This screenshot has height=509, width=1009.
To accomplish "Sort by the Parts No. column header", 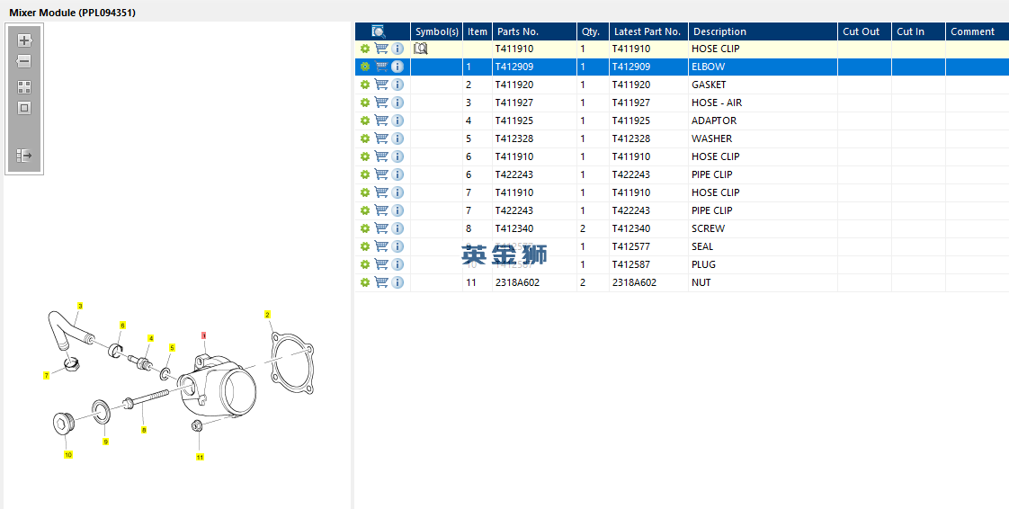I will pyautogui.click(x=534, y=31).
